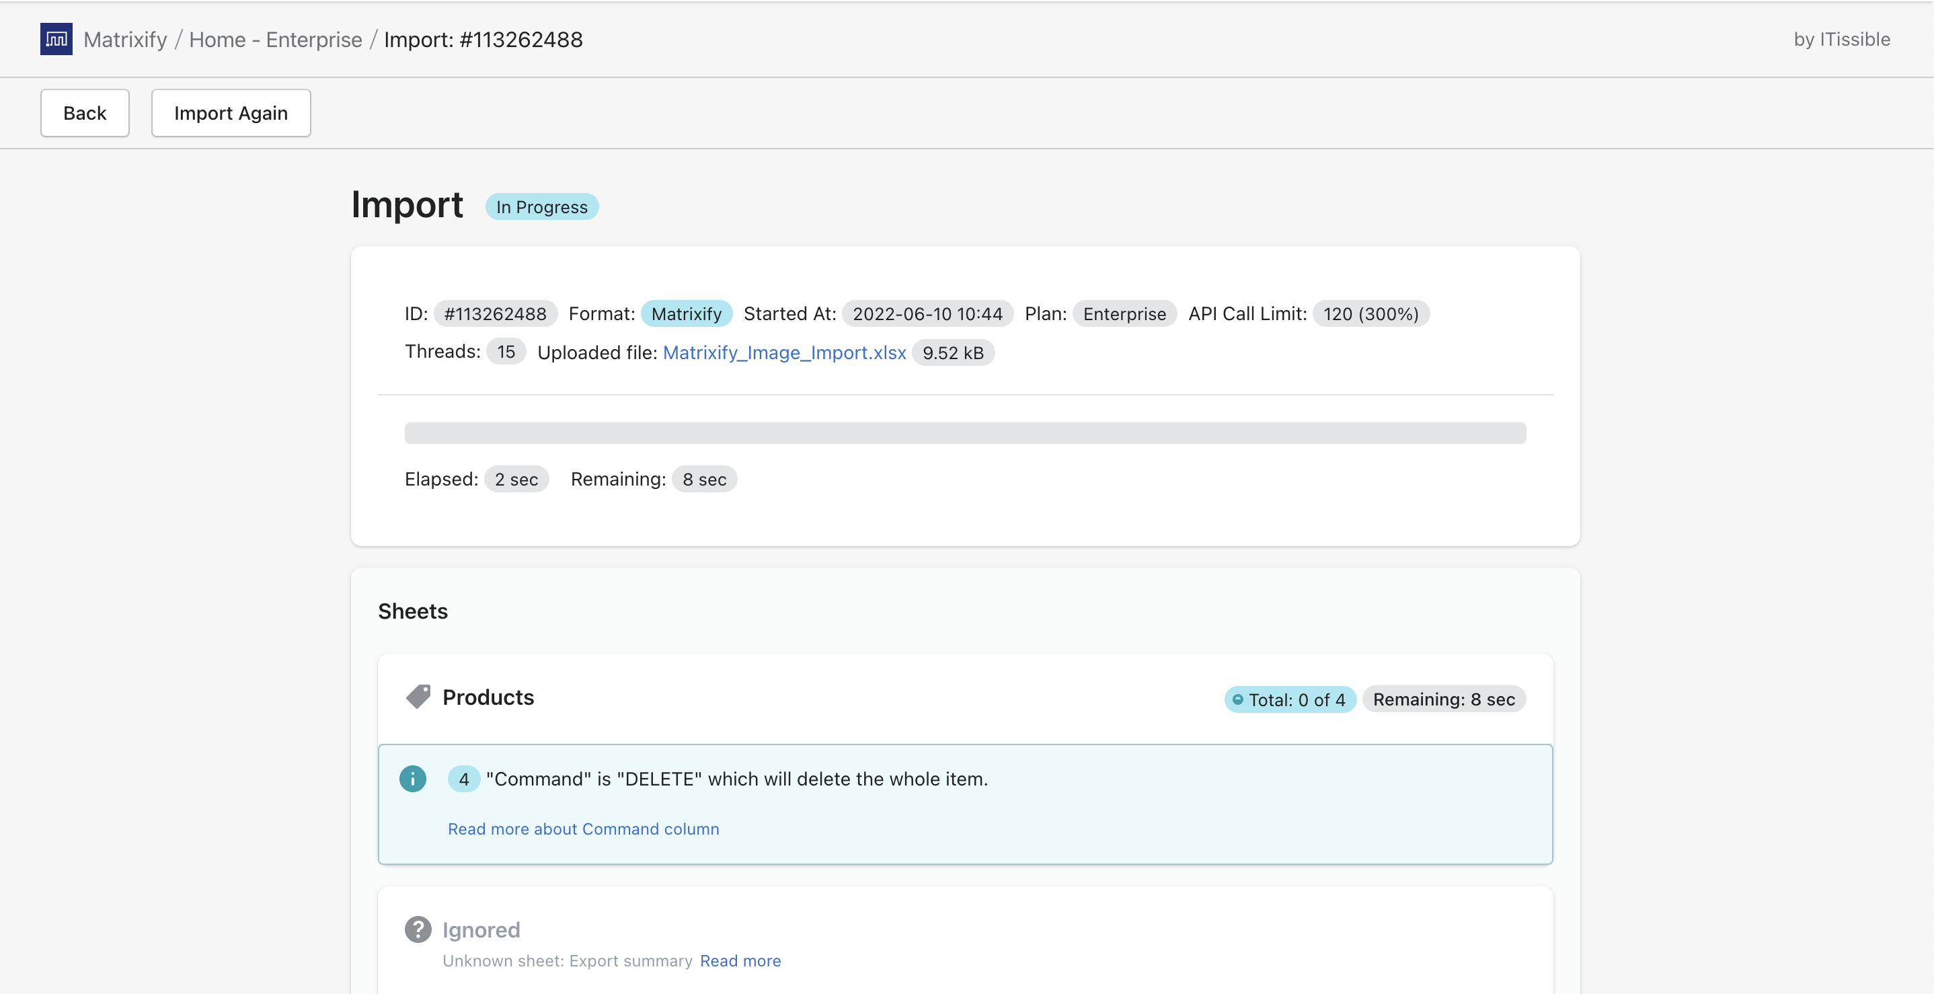Click the Total: 0 of 4 badge
This screenshot has width=1934, height=994.
tap(1290, 699)
